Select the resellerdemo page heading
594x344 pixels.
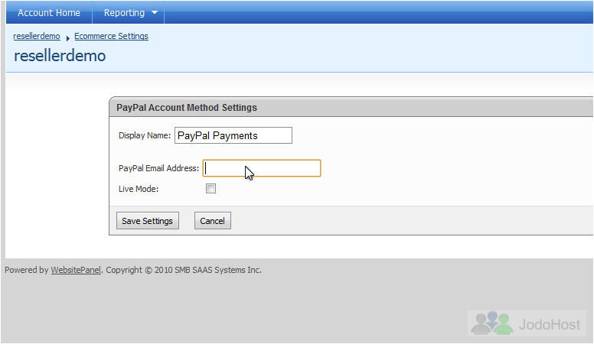pos(60,56)
